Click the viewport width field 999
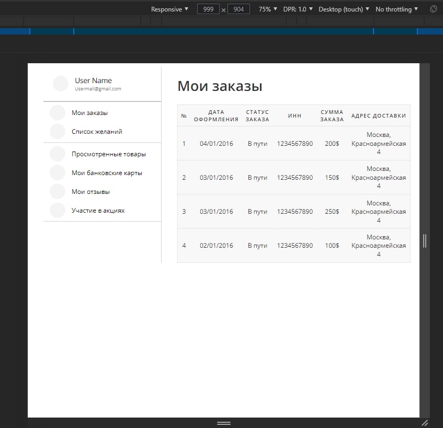This screenshot has height=428, width=443. pos(208,9)
